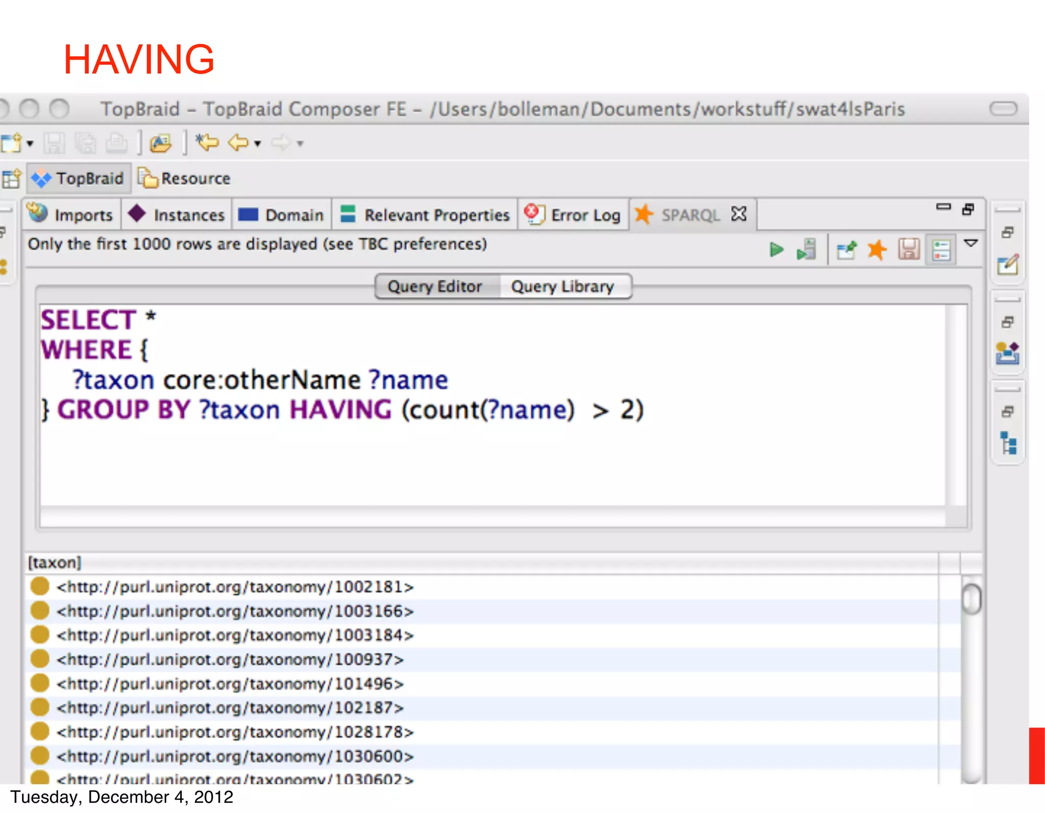The height and width of the screenshot is (813, 1045).
Task: Open the SPARQL view menu triangle
Action: pos(971,243)
